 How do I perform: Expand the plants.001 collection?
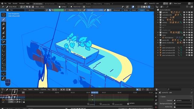tap(158, 40)
